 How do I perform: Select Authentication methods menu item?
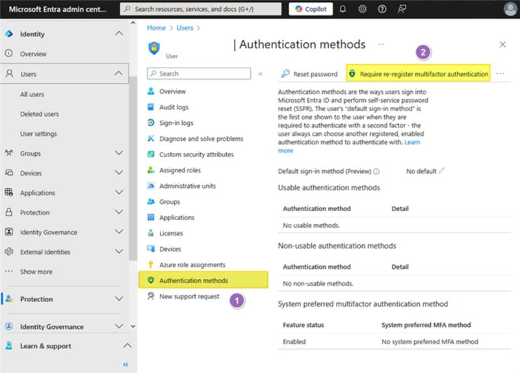[x=203, y=280]
